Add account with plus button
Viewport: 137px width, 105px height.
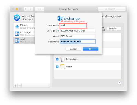click(15, 86)
